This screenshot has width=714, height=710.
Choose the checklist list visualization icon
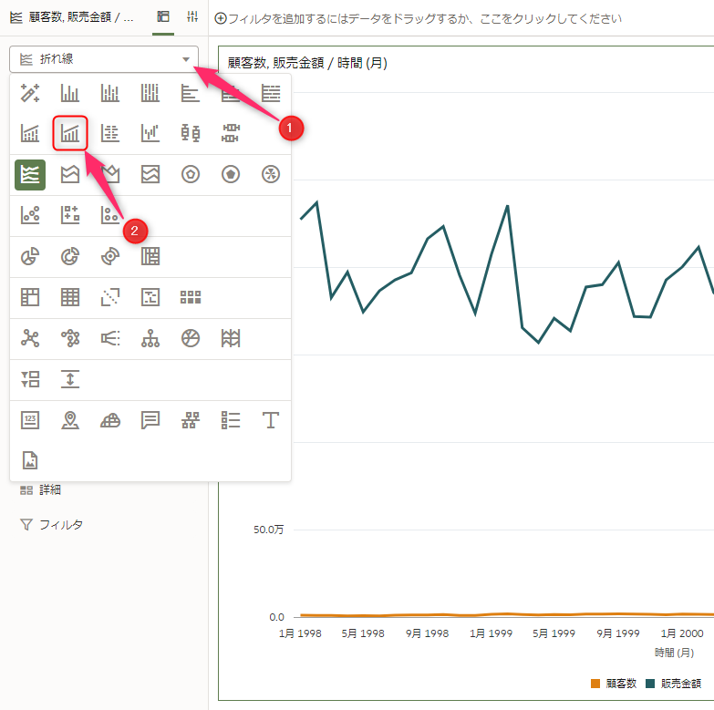(x=231, y=420)
